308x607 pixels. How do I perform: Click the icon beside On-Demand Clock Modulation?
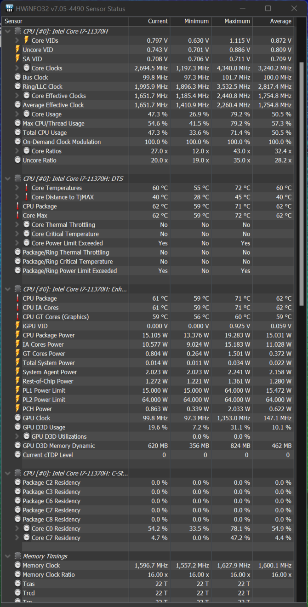[18, 142]
